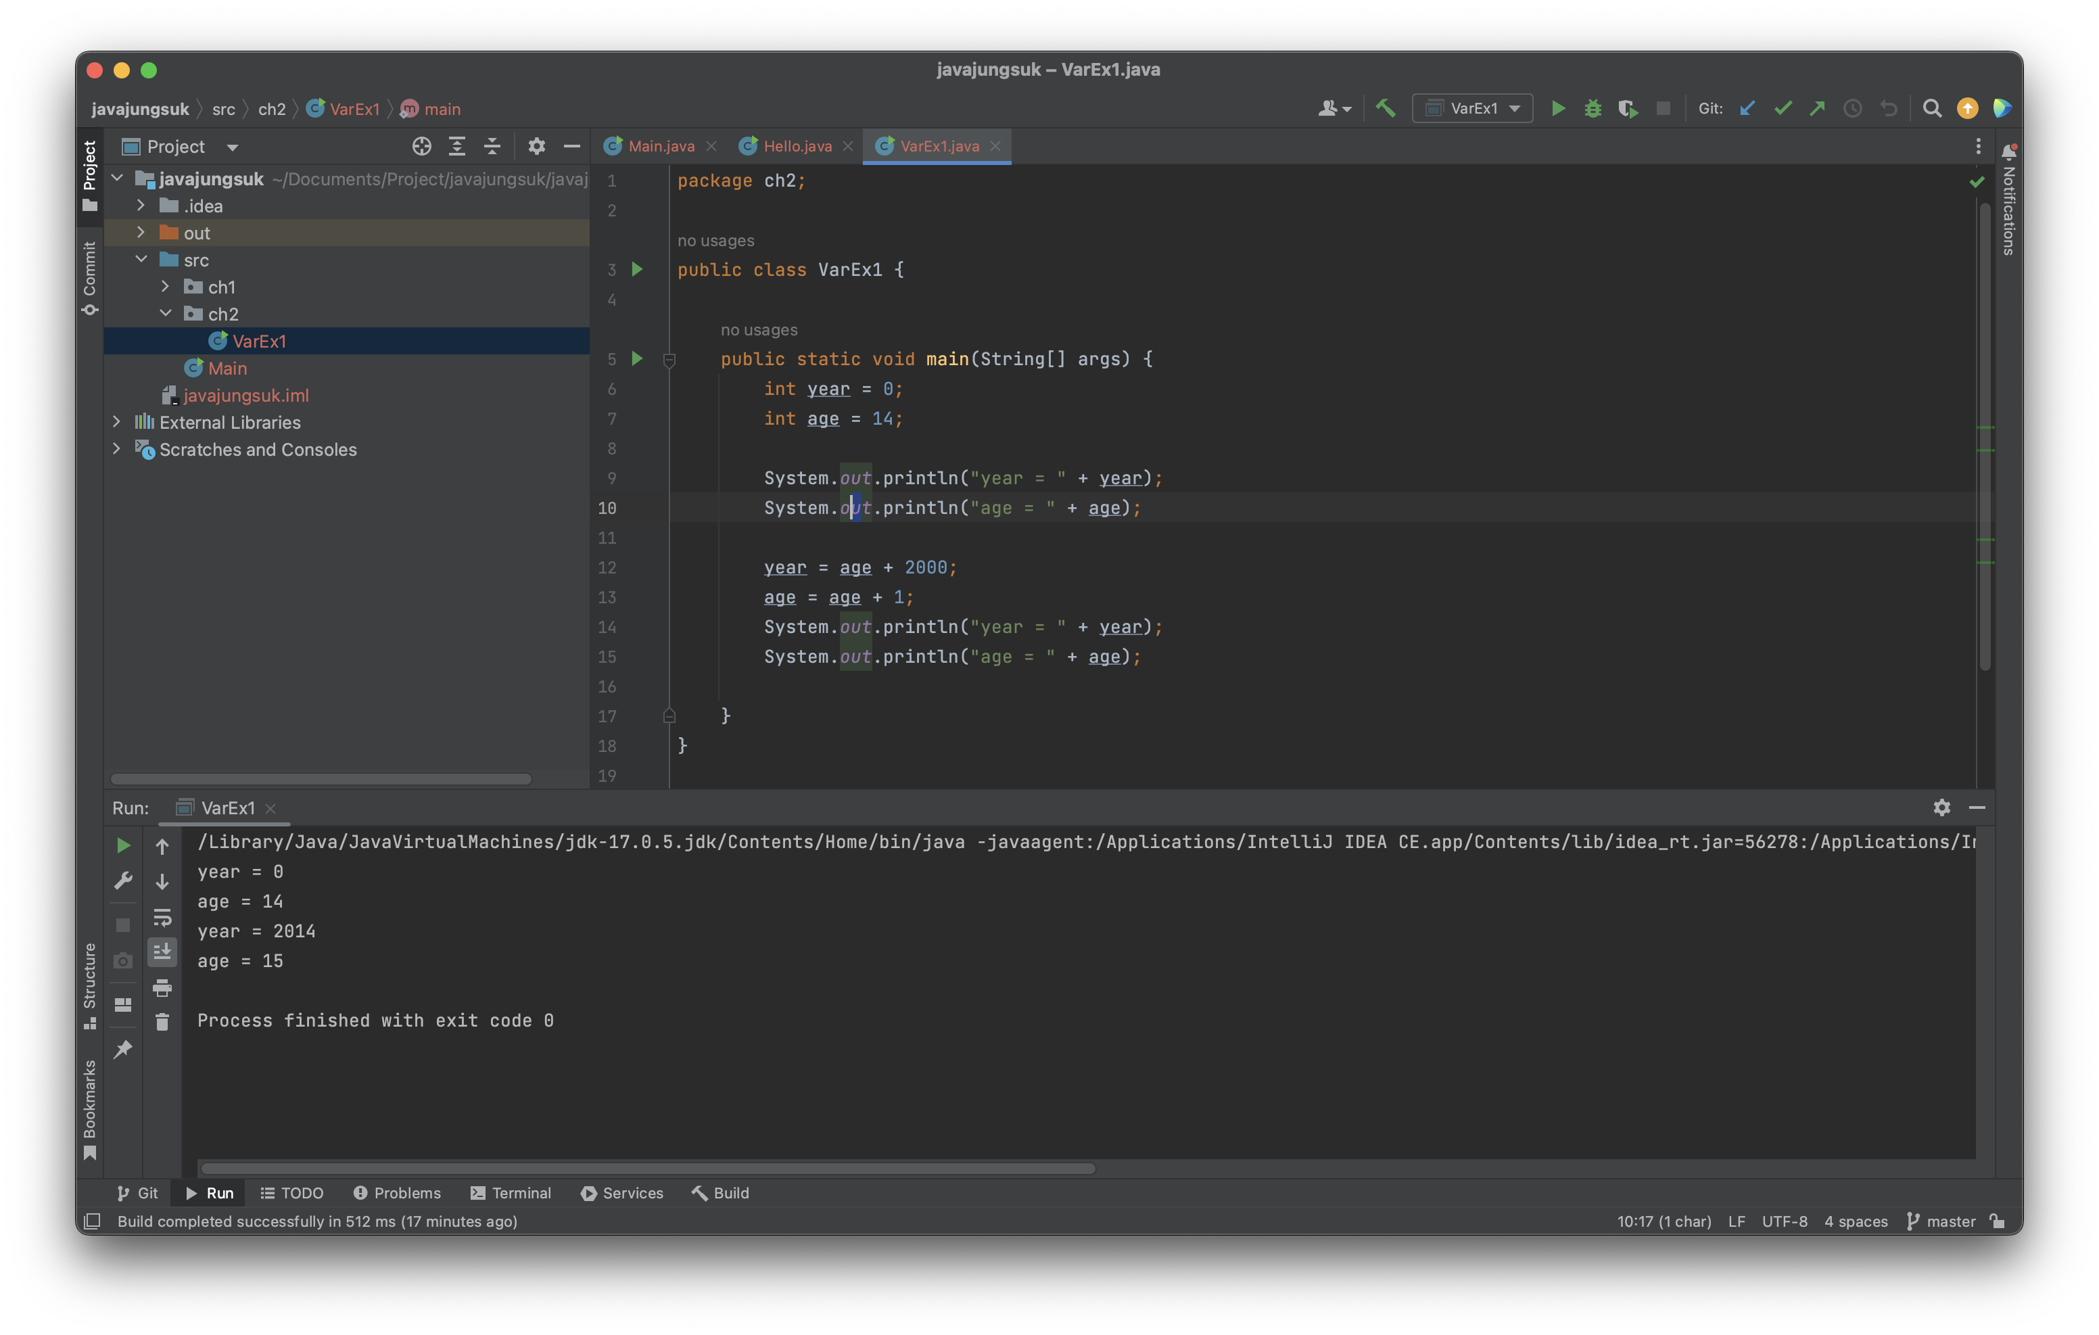2099x1335 pixels.
Task: Expand the ch1 package folder
Action: [x=166, y=287]
